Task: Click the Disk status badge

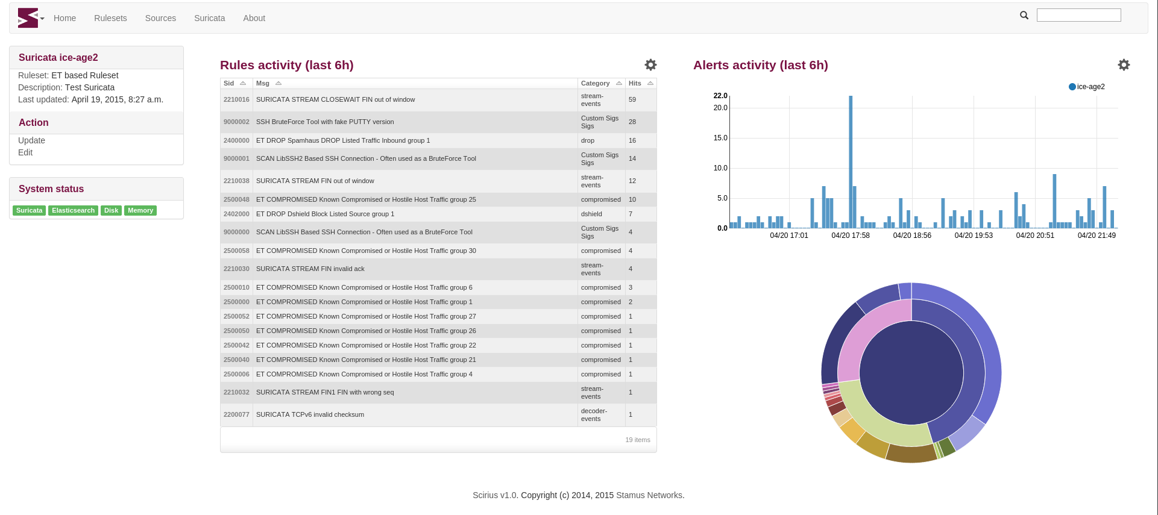Action: (111, 210)
